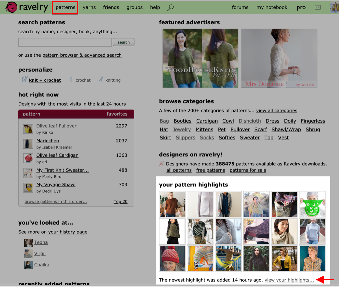
Task: Browse the Fingerless category
Action: pyautogui.click(x=313, y=121)
